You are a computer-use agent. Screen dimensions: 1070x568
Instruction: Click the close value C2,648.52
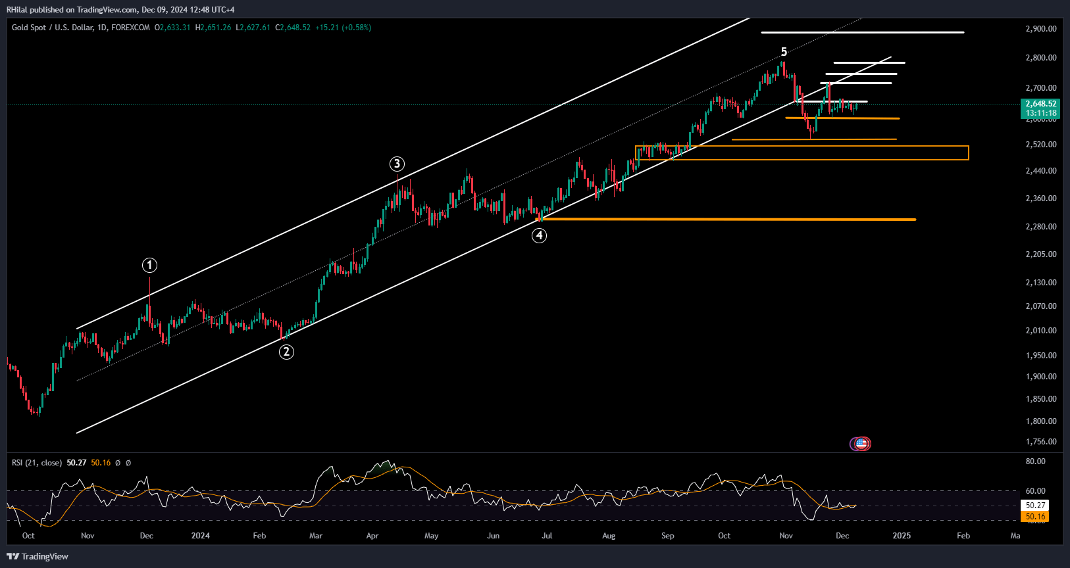[293, 28]
